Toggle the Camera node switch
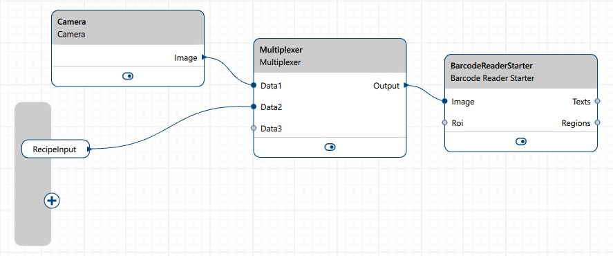 [128, 76]
